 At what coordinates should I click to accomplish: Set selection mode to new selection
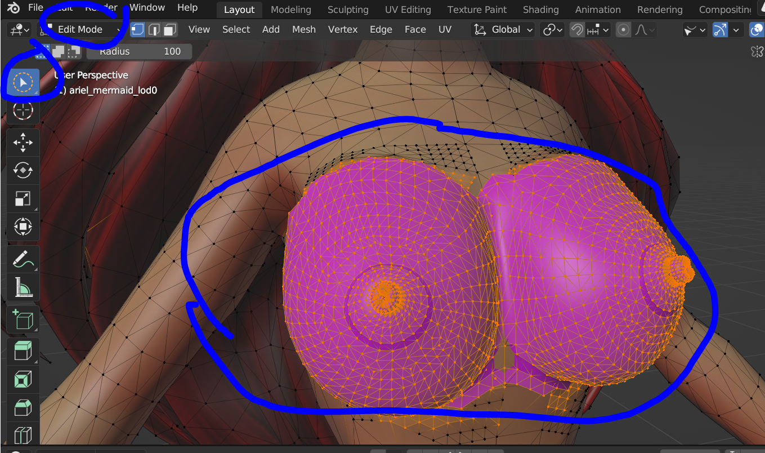point(43,52)
